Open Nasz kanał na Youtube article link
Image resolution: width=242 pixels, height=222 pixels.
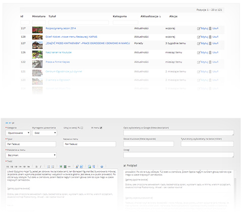point(58,52)
